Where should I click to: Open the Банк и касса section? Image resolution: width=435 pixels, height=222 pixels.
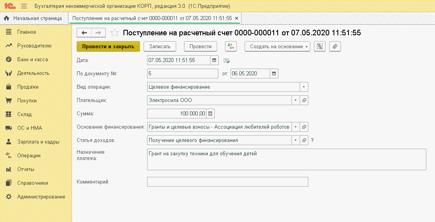point(33,59)
